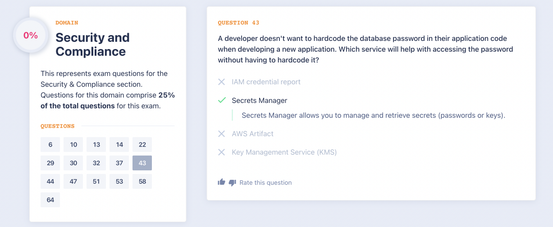Jump to question 10
The height and width of the screenshot is (227, 553).
coord(73,145)
